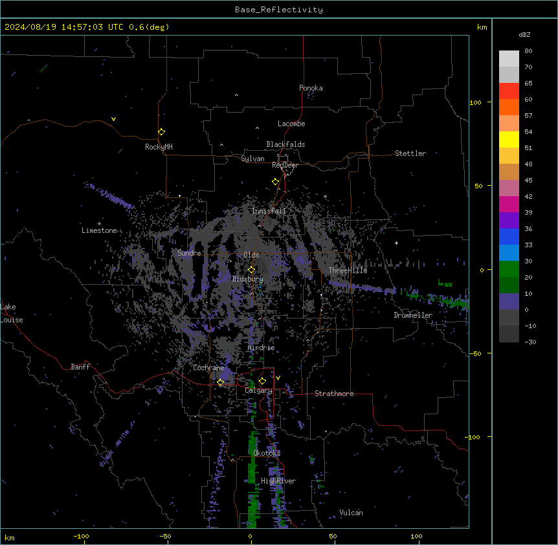Pick the red swatch in the dBZ legend
558x545 pixels.
coord(509,91)
